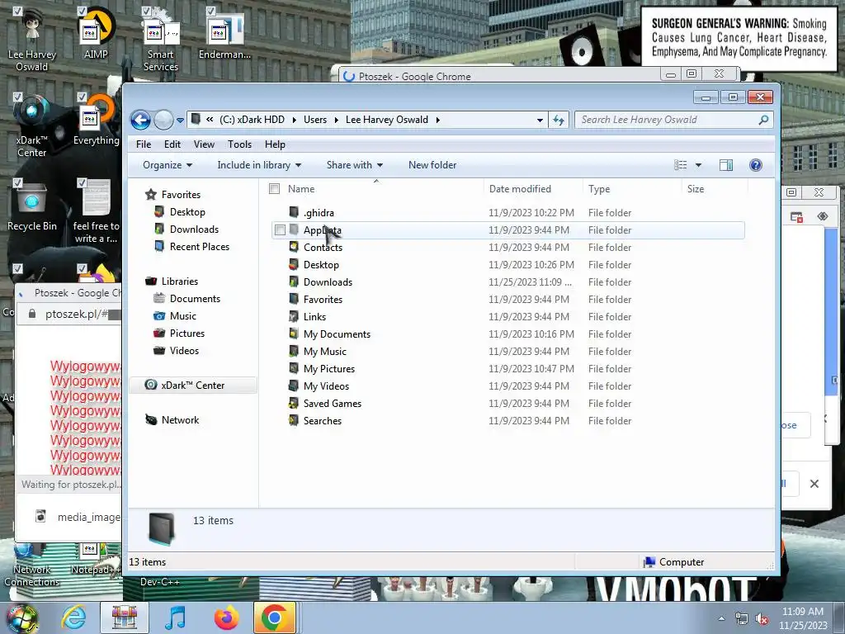Open the view options dropdown arrow

(x=698, y=165)
